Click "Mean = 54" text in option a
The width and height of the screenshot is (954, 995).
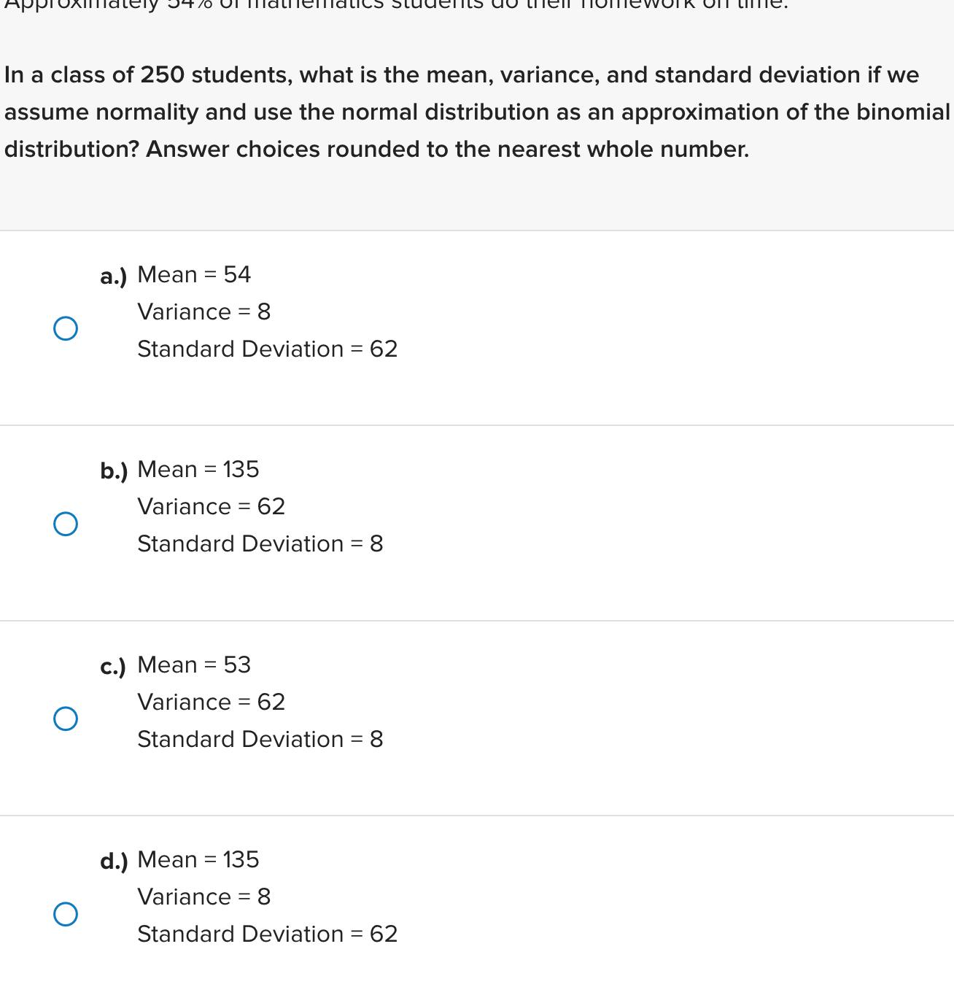pos(194,274)
